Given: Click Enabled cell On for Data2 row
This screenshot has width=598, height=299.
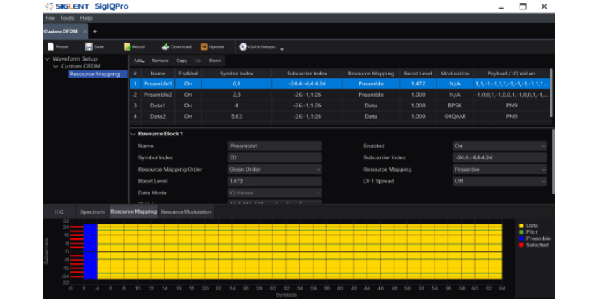Looking at the screenshot, I should [188, 117].
